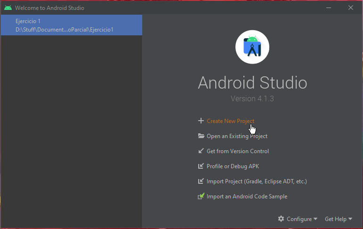Click the green Import Android Code Sample icon
This screenshot has height=229, width=363.
[x=201, y=196]
